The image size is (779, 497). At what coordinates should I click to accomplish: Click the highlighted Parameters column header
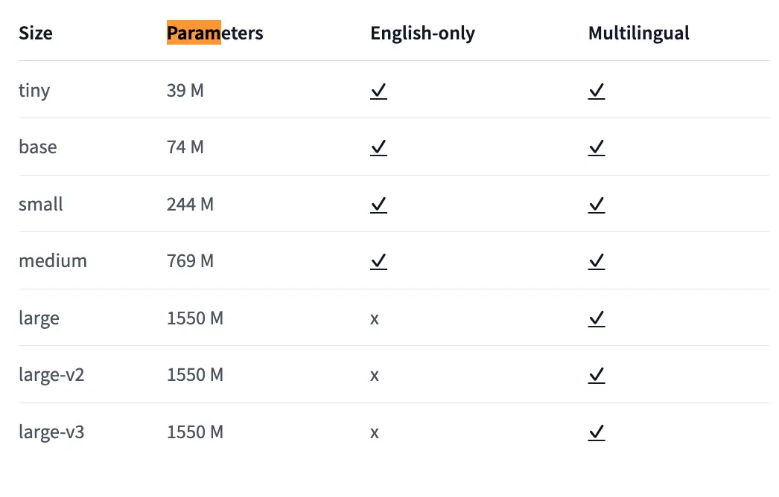[214, 33]
